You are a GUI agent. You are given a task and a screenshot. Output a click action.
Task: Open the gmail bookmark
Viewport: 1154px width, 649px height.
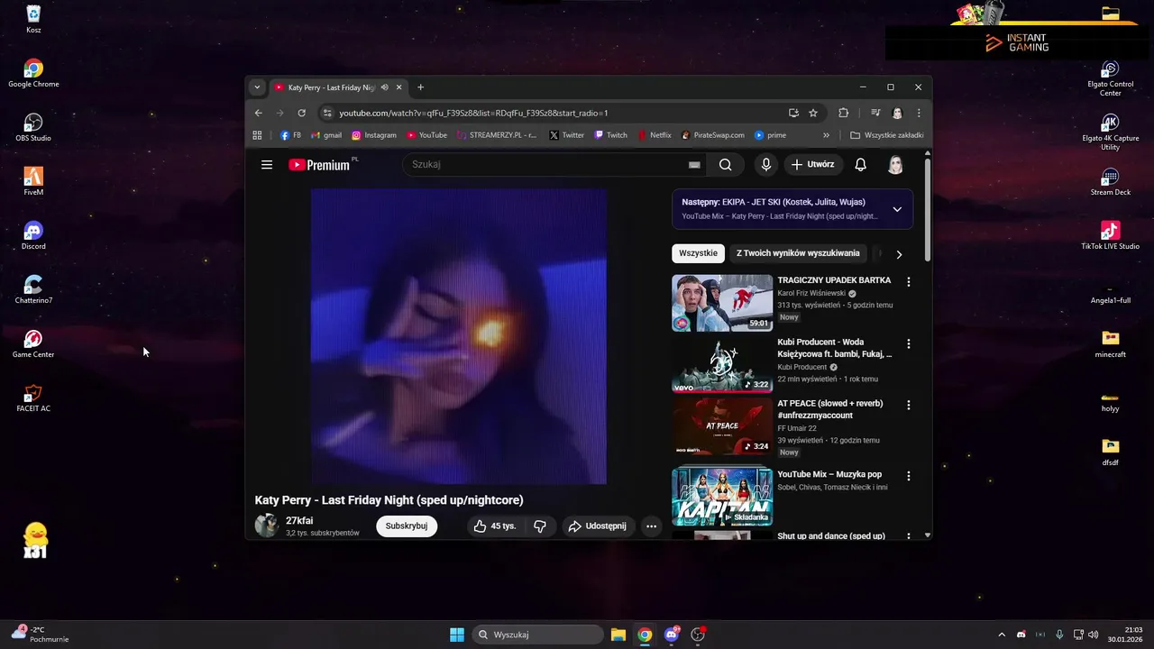[326, 135]
